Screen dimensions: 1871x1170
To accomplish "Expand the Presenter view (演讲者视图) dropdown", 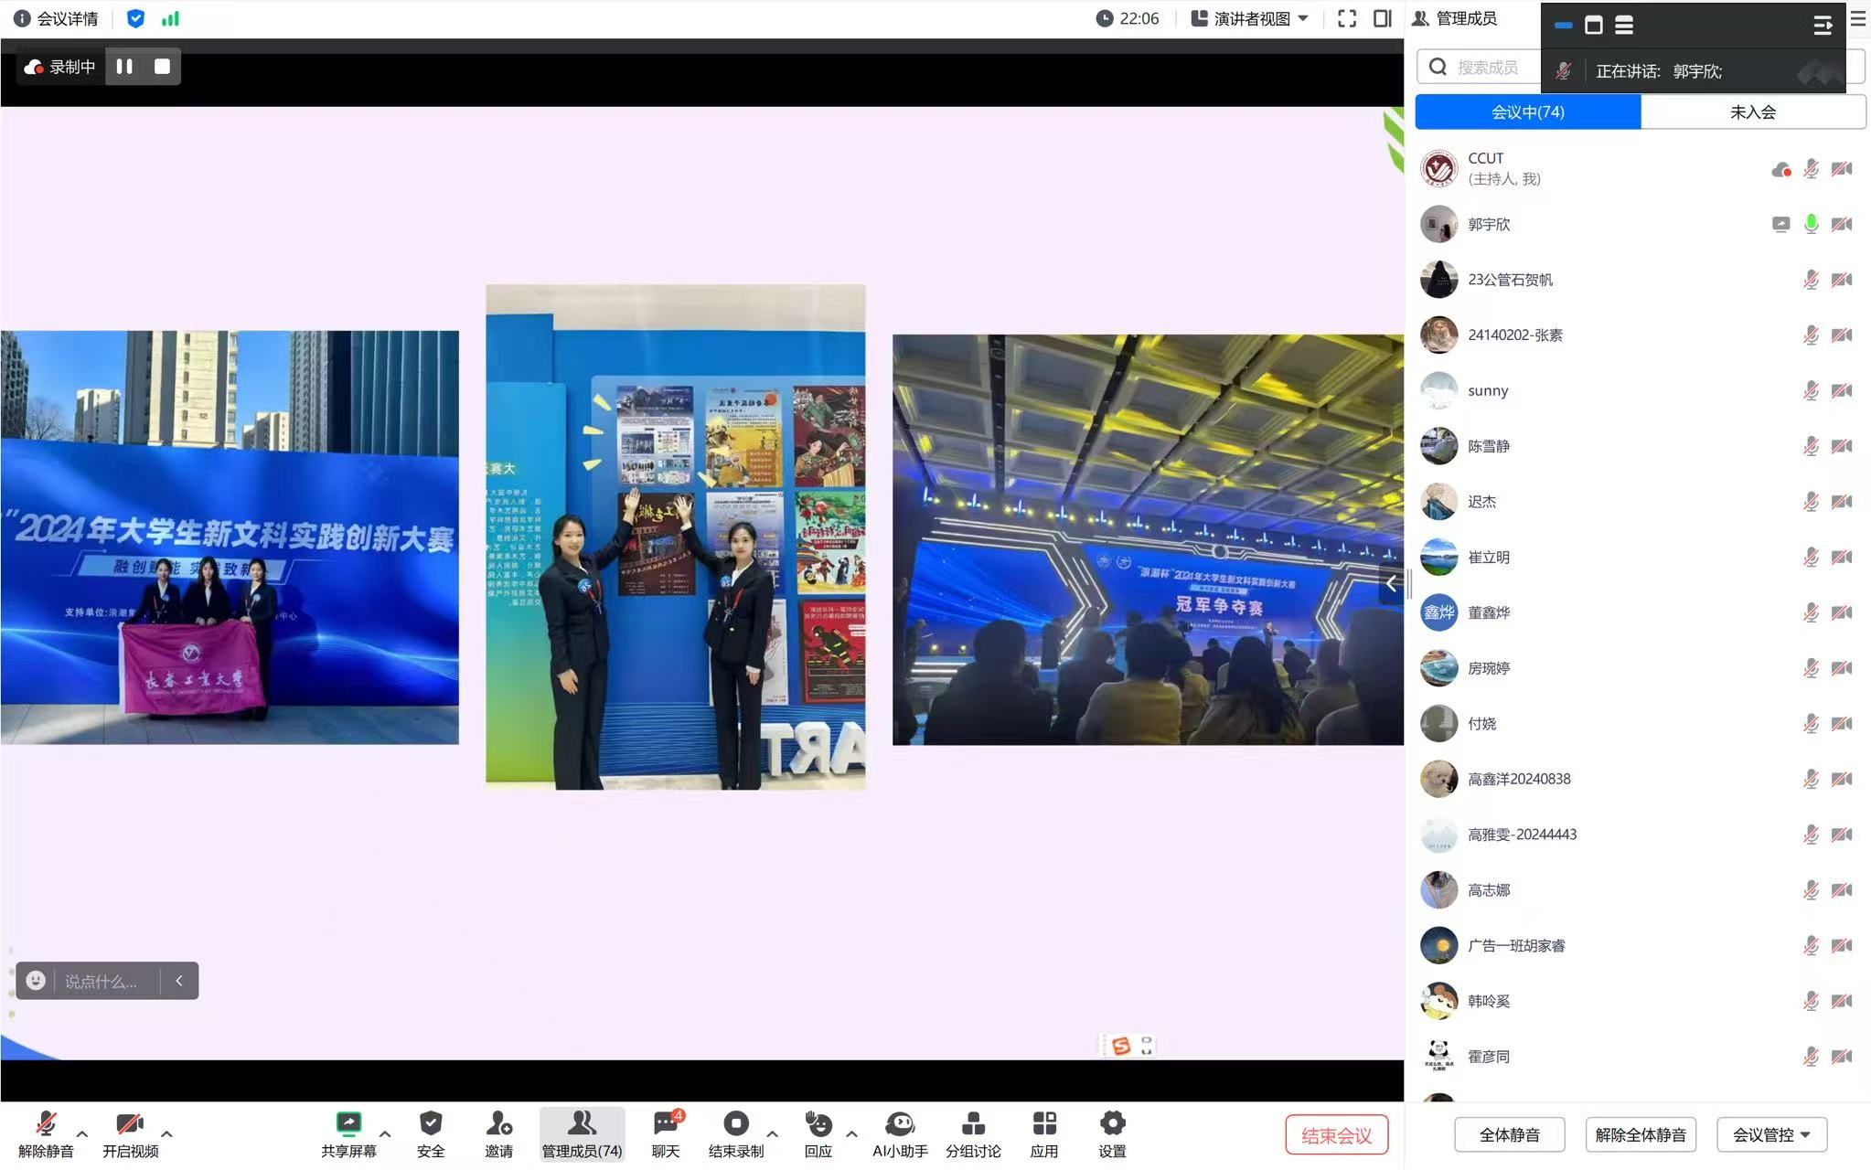I will coord(1251,18).
